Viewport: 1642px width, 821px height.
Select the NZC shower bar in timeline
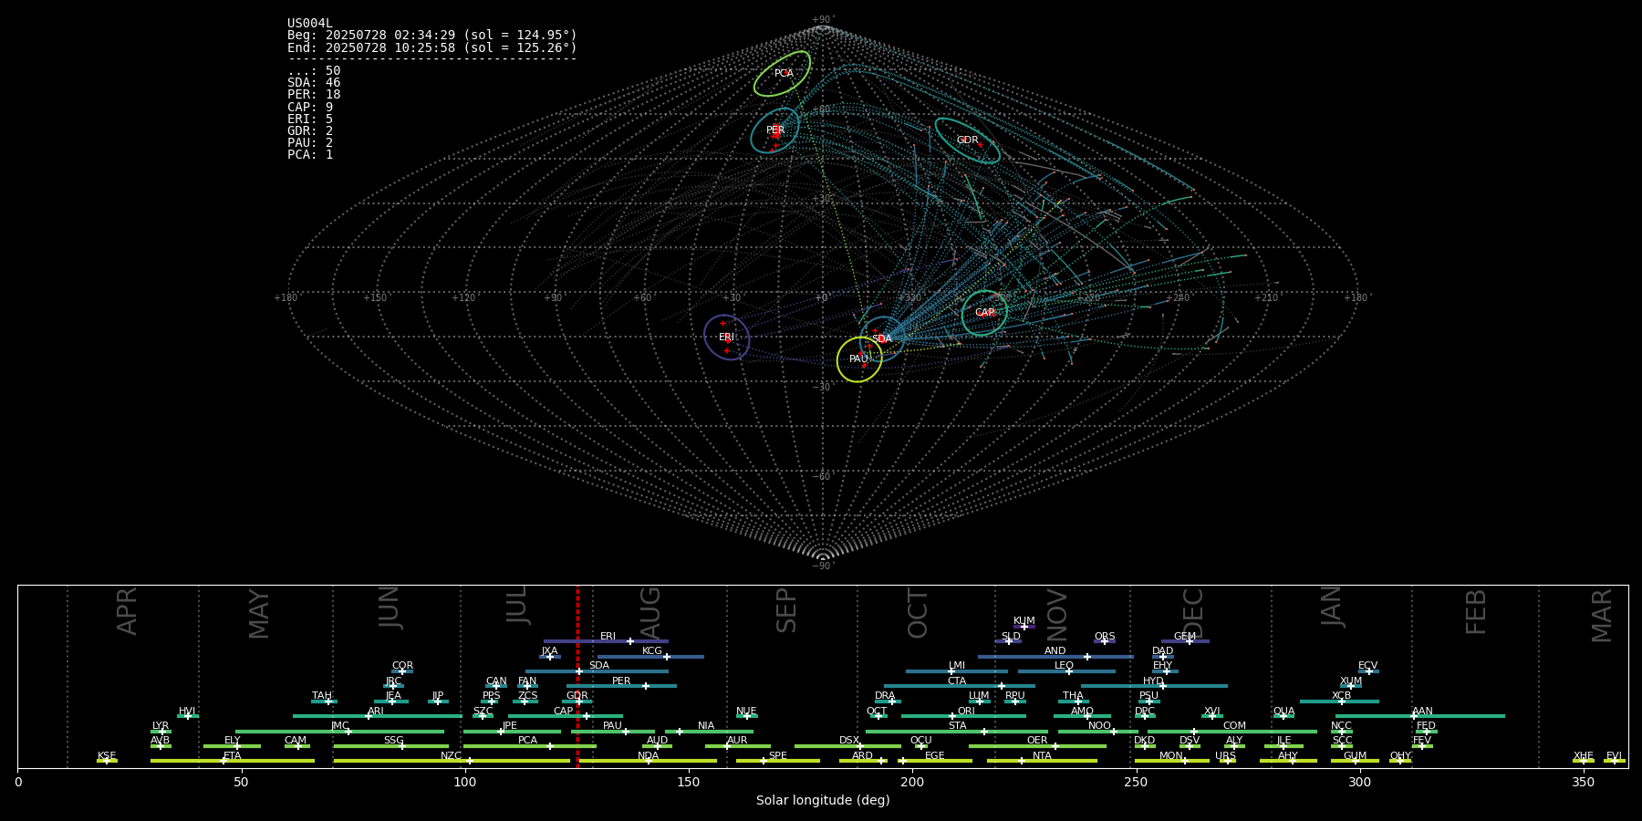pyautogui.click(x=452, y=761)
